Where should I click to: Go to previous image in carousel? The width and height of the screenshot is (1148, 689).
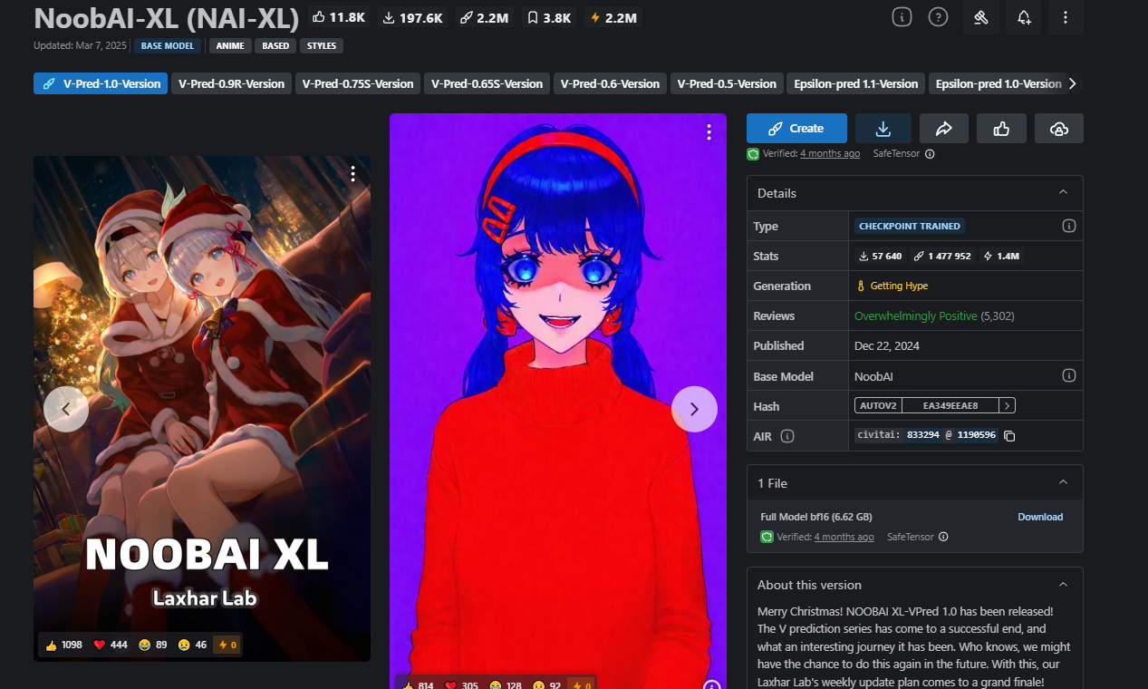click(x=66, y=409)
